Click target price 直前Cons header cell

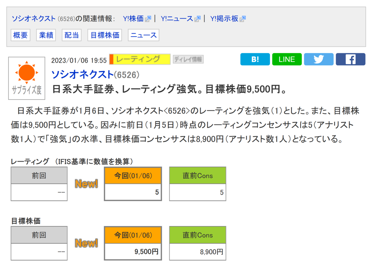(198, 235)
